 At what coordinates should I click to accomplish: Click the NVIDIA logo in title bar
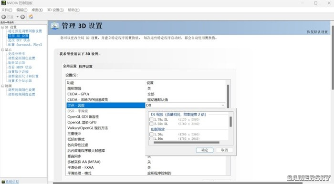tap(3, 3)
